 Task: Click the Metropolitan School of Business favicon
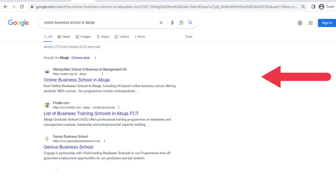tap(47, 71)
